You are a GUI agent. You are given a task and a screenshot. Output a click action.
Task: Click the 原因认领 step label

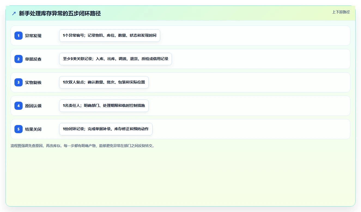(x=33, y=106)
